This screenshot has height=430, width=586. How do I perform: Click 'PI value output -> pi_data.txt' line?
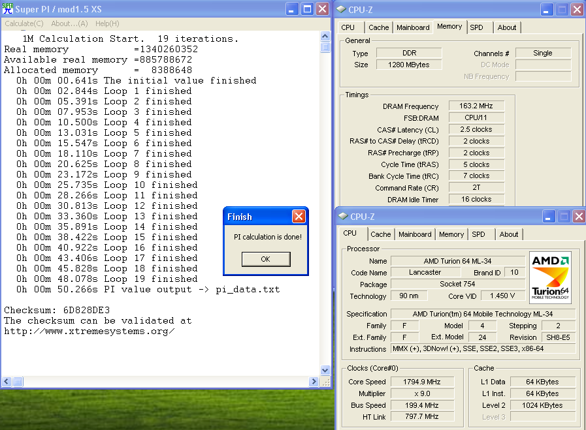[x=148, y=289]
